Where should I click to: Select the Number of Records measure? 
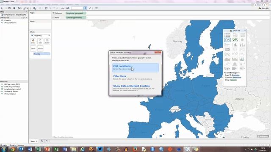(11, 92)
